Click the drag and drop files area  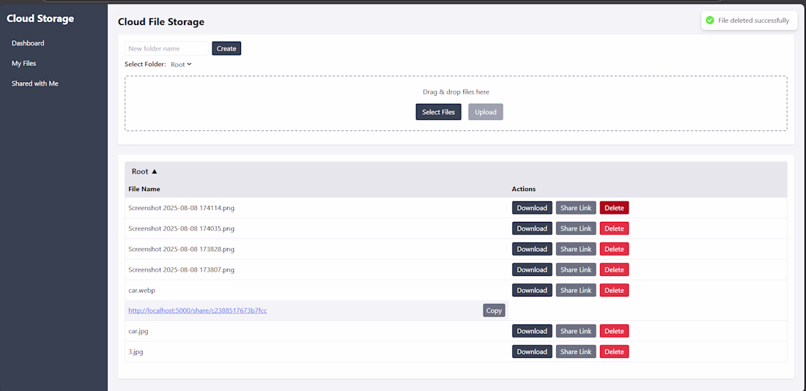[x=456, y=103]
